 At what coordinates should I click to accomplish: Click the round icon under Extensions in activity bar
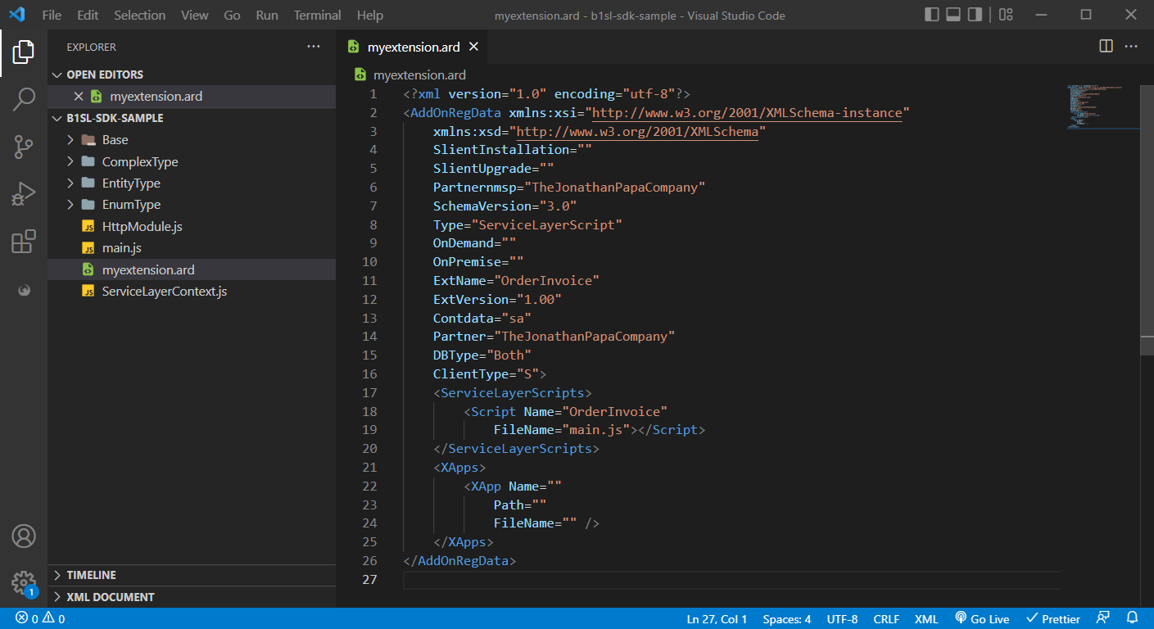pyautogui.click(x=23, y=290)
